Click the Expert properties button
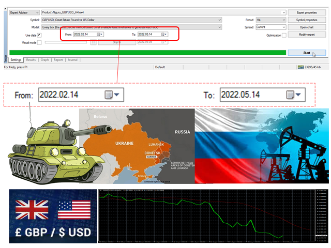This screenshot has width=331, height=248. (307, 12)
